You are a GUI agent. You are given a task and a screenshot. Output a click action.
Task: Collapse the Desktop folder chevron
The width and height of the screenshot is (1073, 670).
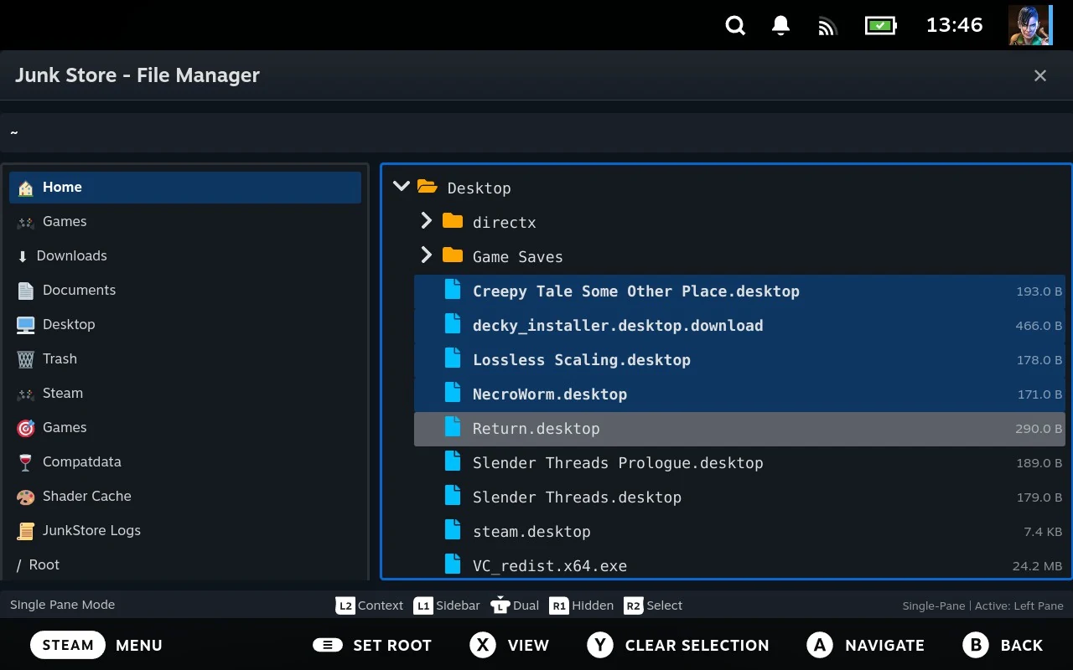point(402,187)
